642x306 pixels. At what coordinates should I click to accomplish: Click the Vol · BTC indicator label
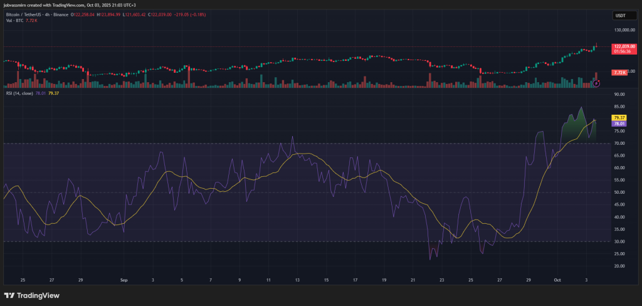pos(14,20)
